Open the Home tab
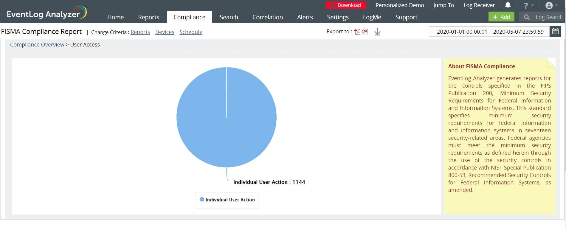Screen dimensions: 566x230 coord(115,17)
